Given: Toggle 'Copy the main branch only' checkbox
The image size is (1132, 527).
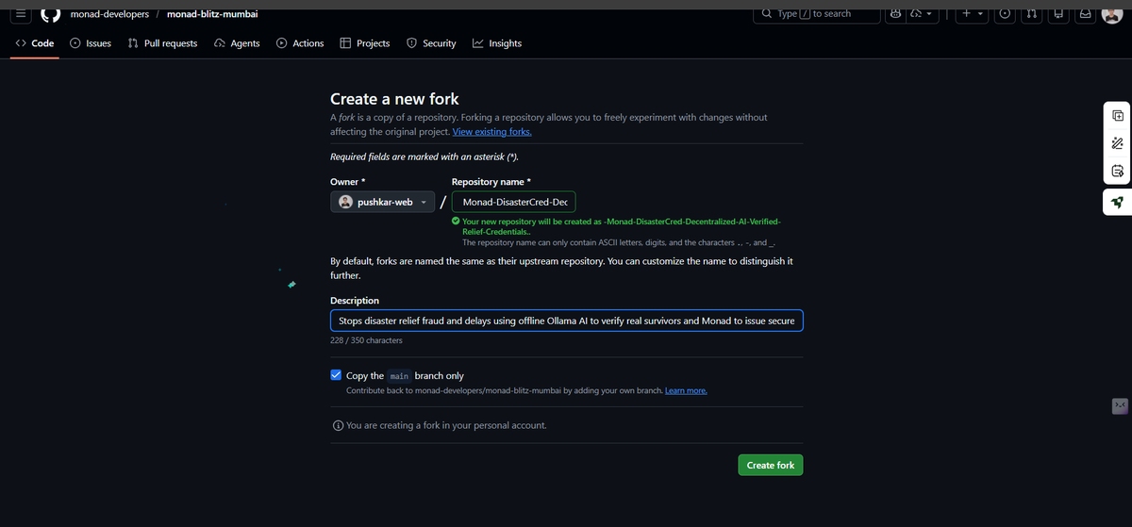Looking at the screenshot, I should 337,374.
